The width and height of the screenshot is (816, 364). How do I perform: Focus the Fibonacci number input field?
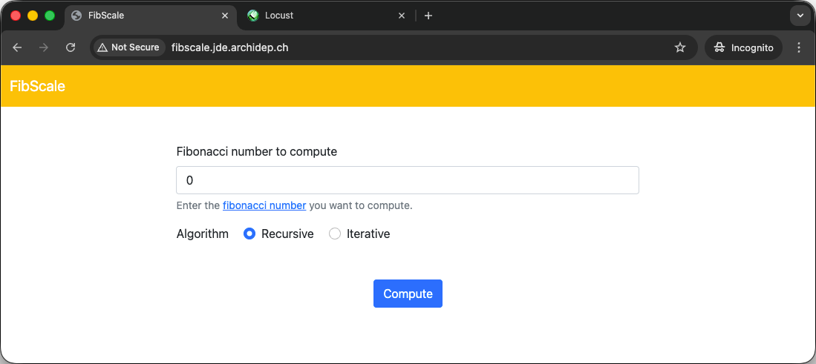[407, 180]
